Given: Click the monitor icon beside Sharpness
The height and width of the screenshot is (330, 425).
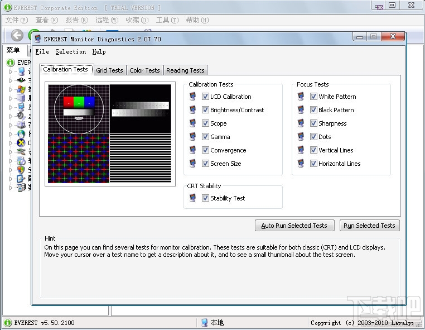Looking at the screenshot, I should tap(301, 123).
